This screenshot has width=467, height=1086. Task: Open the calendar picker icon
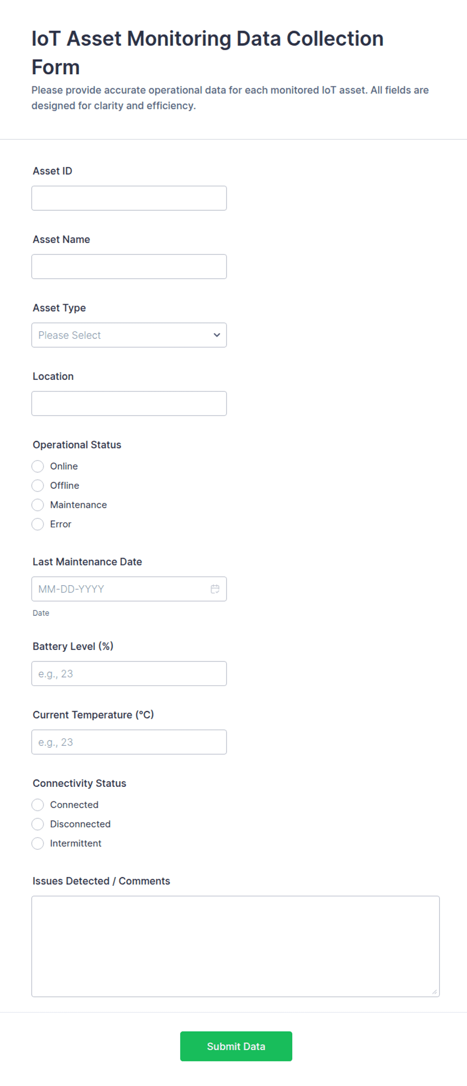click(215, 589)
